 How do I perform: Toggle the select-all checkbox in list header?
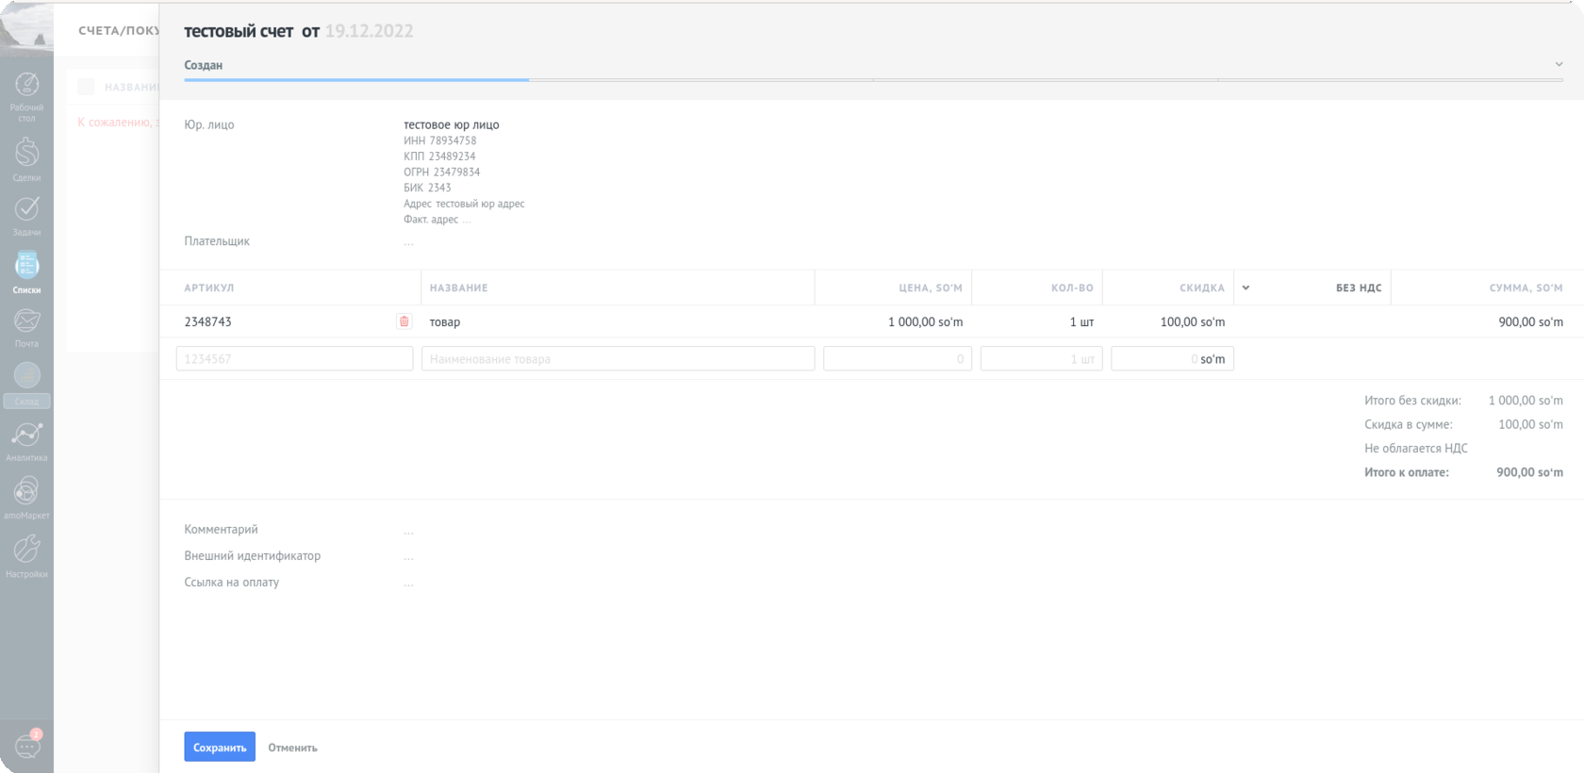(86, 87)
